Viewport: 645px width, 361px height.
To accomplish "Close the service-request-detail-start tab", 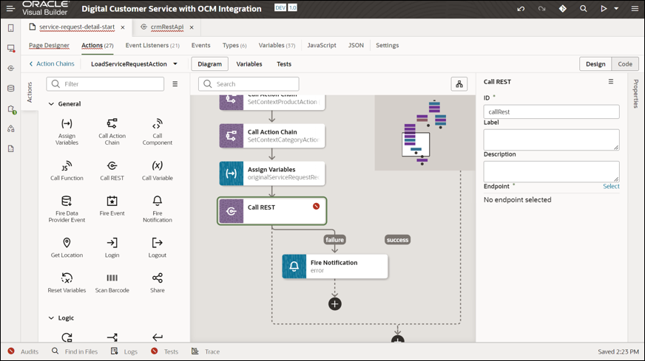I will point(123,27).
